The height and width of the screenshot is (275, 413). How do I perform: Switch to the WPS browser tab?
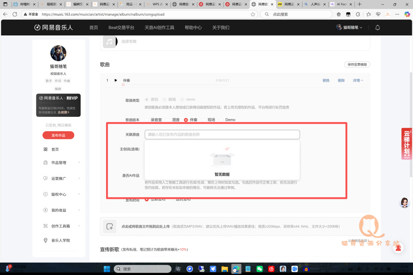[x=157, y=4]
